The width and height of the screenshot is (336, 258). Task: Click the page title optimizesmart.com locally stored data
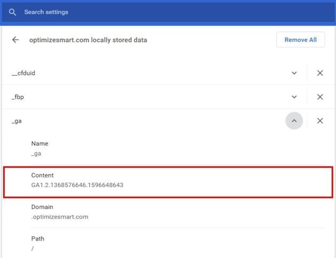click(88, 40)
